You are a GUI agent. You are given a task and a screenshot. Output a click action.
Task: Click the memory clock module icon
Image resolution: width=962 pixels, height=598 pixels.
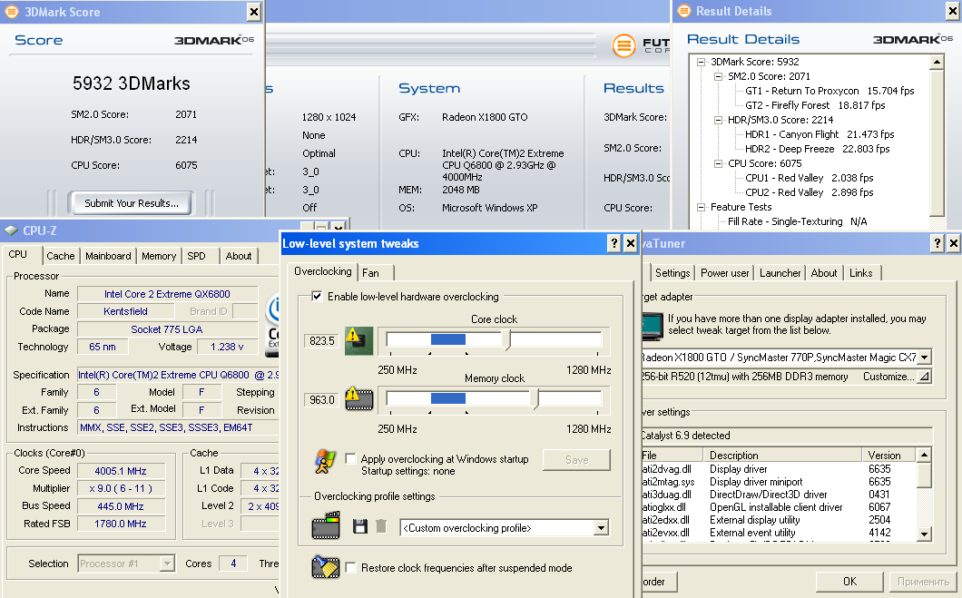point(359,398)
